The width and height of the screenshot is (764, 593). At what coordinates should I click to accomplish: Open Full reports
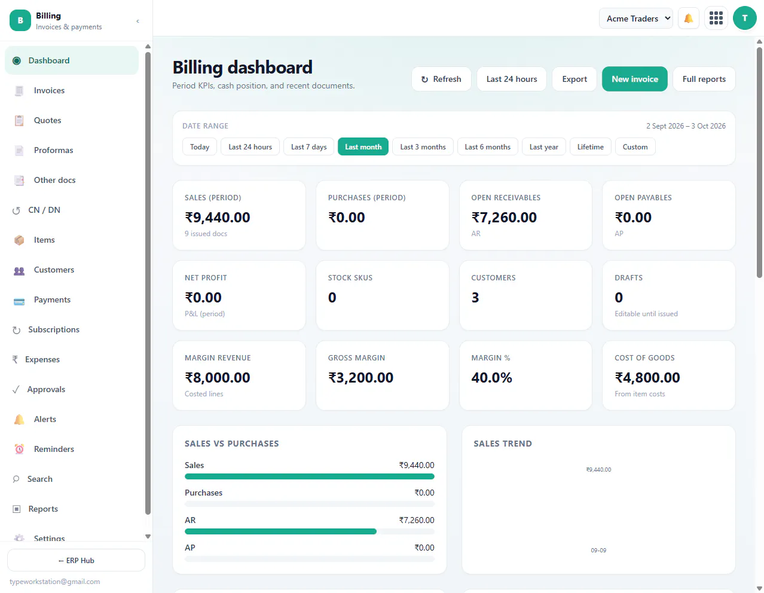tap(704, 79)
